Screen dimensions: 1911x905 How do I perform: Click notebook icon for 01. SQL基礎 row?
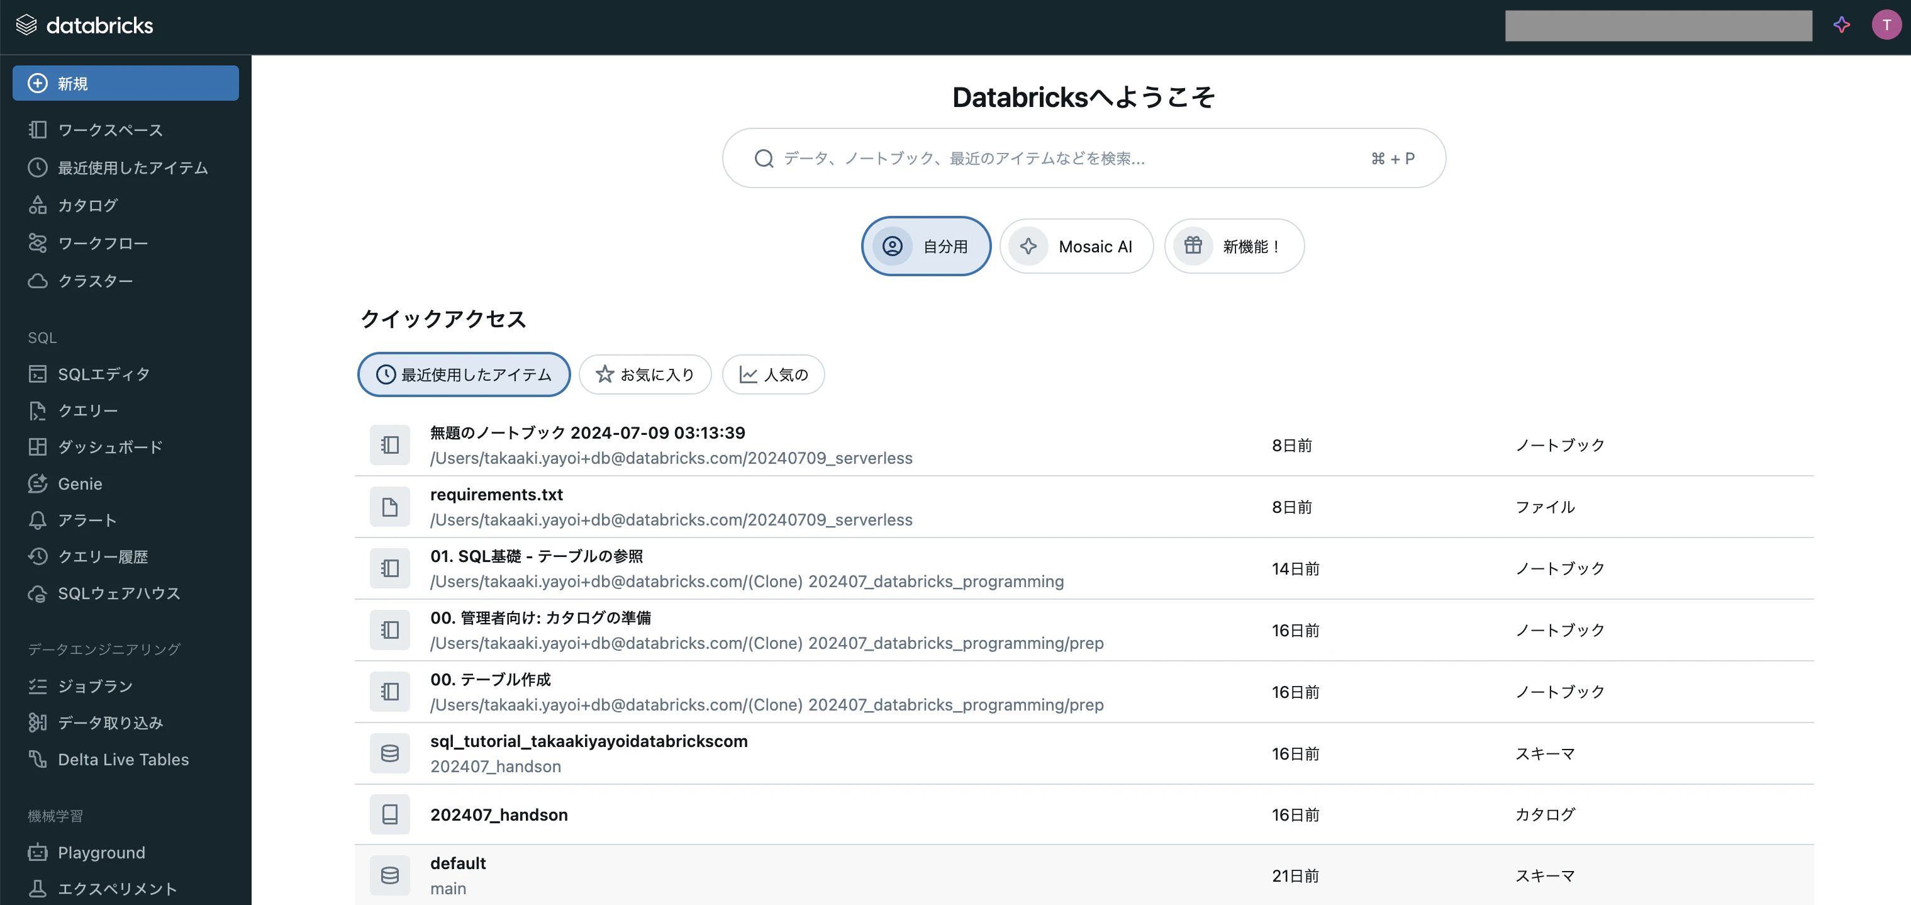(x=390, y=568)
